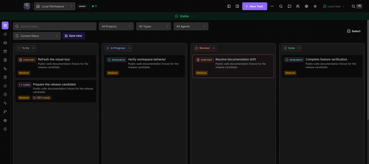Open the Current filters view dropdown
369x164 pixels.
37,36
